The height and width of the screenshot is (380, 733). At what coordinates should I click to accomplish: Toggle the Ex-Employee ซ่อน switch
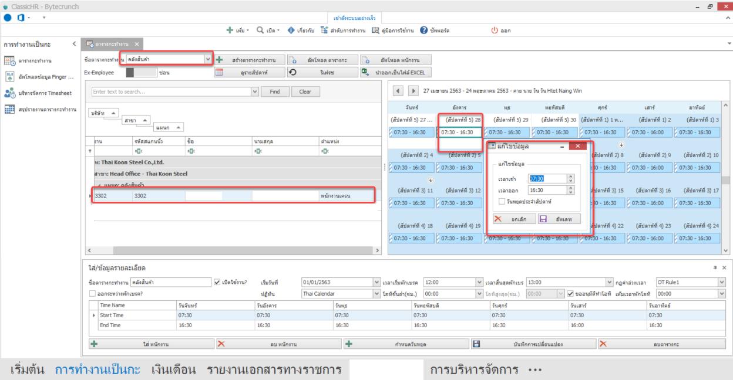[142, 73]
